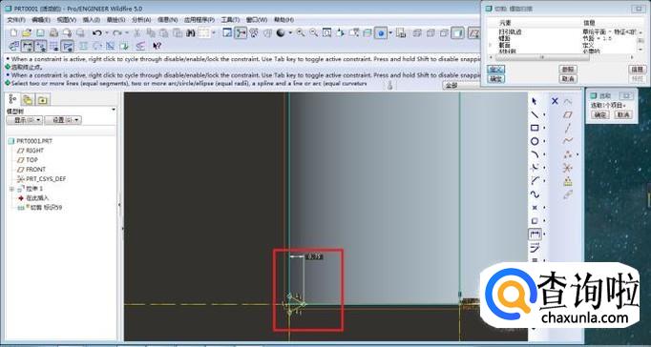Click the Undo arrow icon
Viewport: 651px width, 347px height.
97,32
